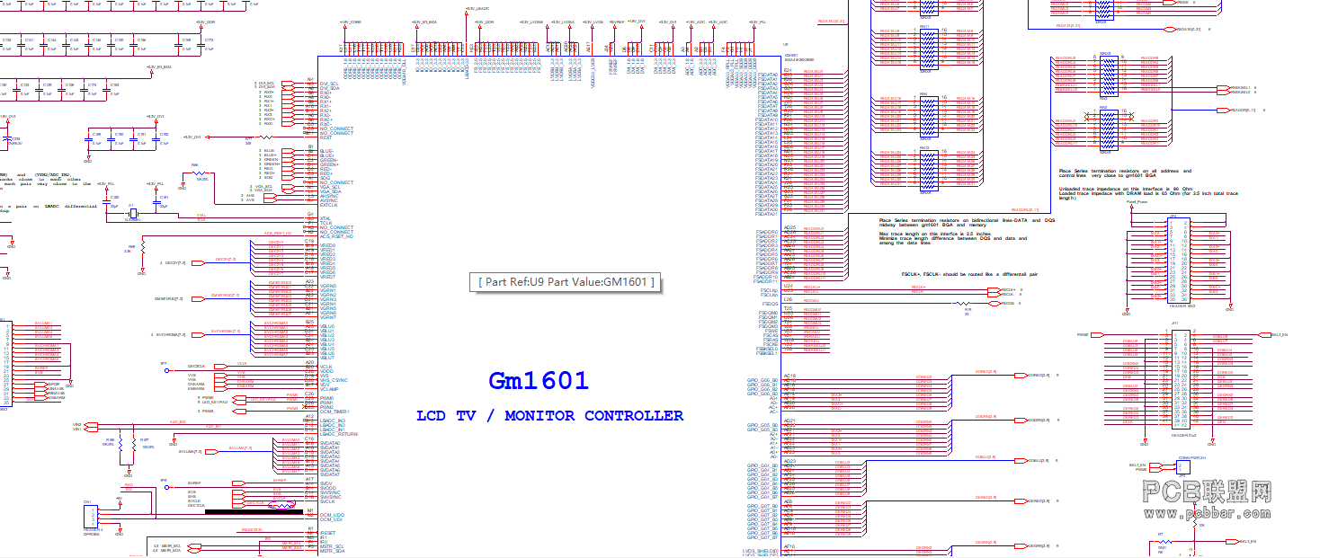Click the FSCAS pin name
The image size is (1320, 558).
coord(771,335)
